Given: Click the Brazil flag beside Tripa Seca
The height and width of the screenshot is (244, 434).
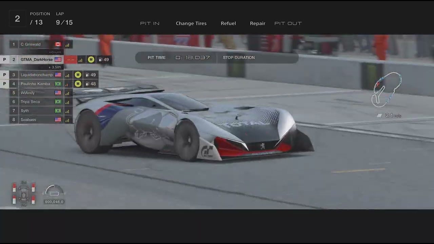Looking at the screenshot, I should 58,102.
